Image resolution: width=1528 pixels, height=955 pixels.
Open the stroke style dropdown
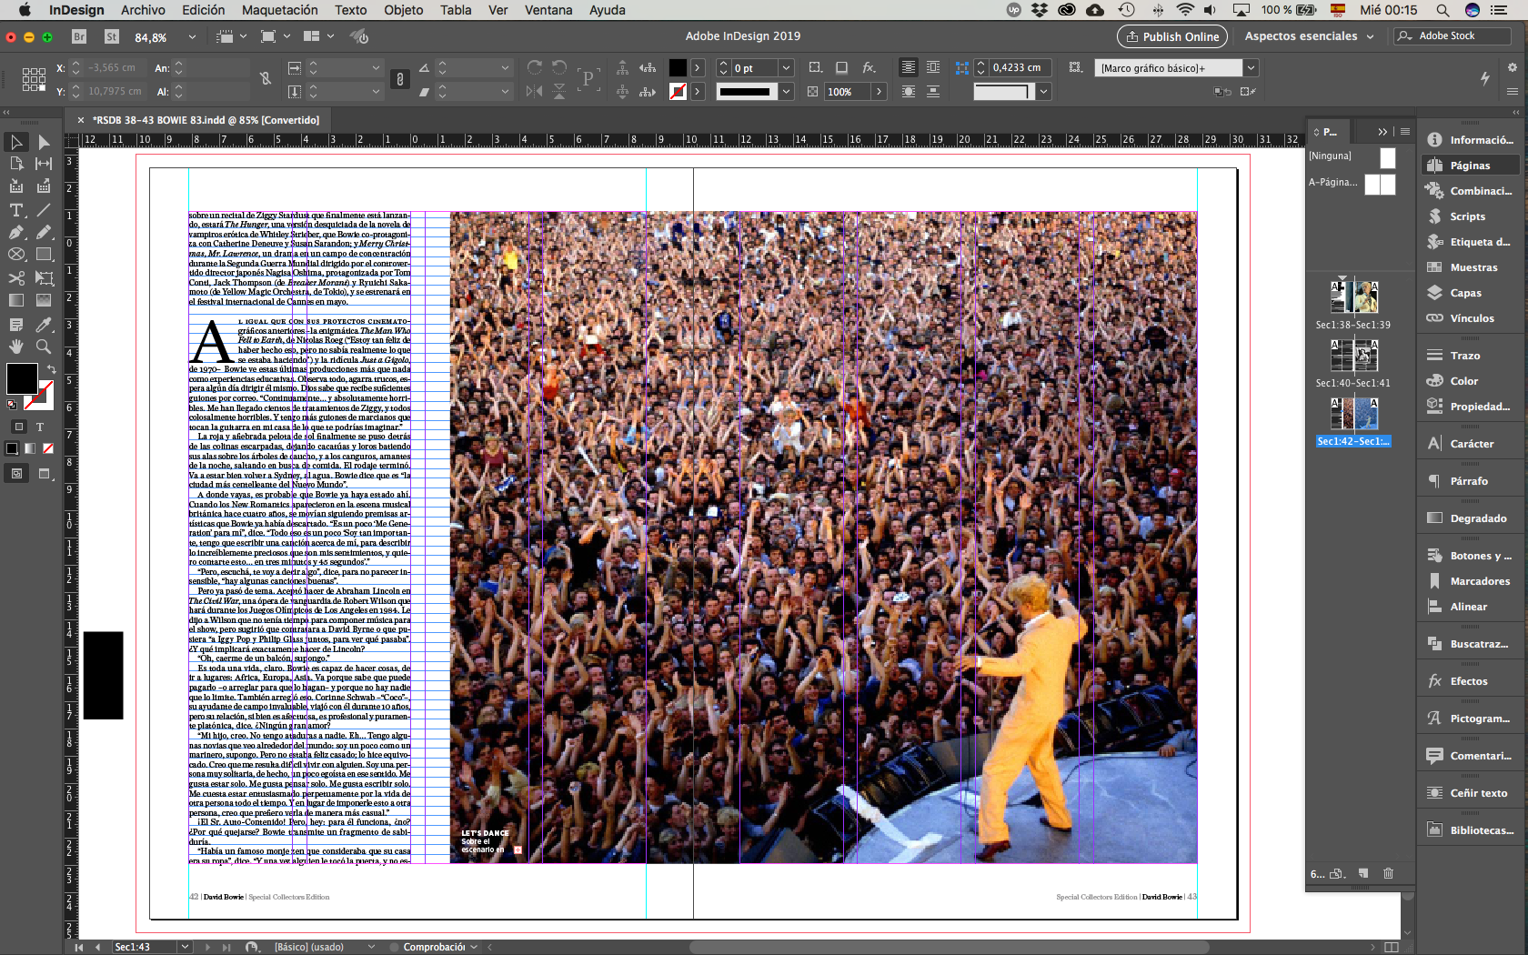tap(787, 91)
